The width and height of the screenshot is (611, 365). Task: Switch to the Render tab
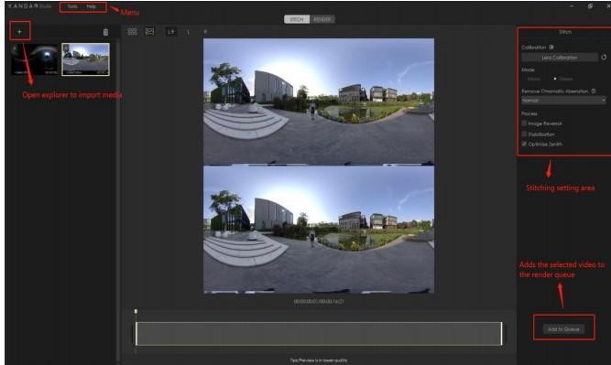322,19
